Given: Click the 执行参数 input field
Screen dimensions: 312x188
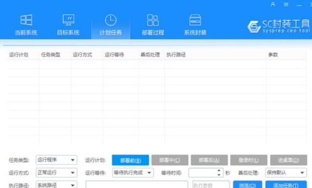Looking at the screenshot, I should click(211, 185).
